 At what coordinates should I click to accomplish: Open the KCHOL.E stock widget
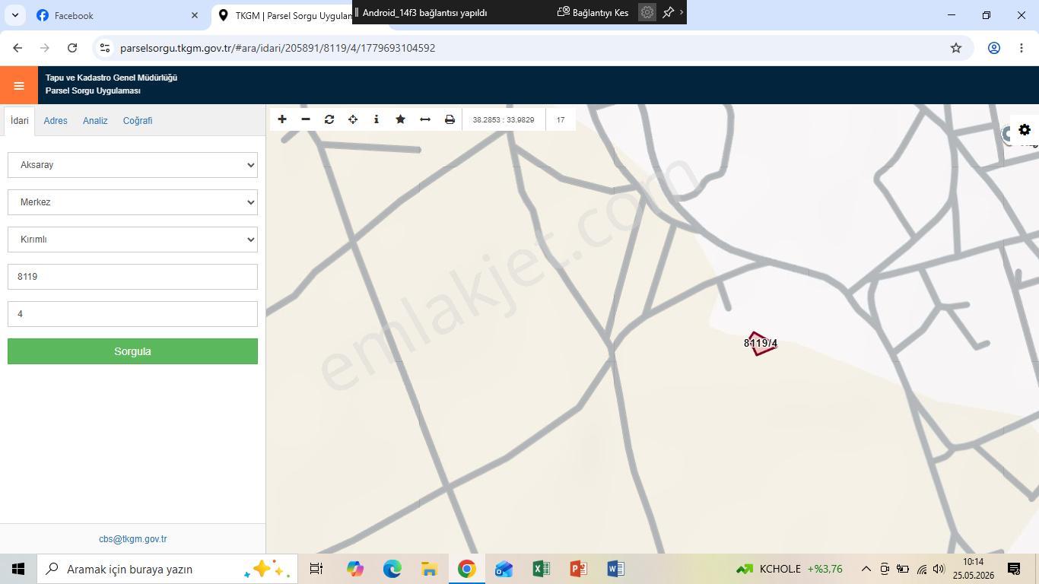point(790,569)
